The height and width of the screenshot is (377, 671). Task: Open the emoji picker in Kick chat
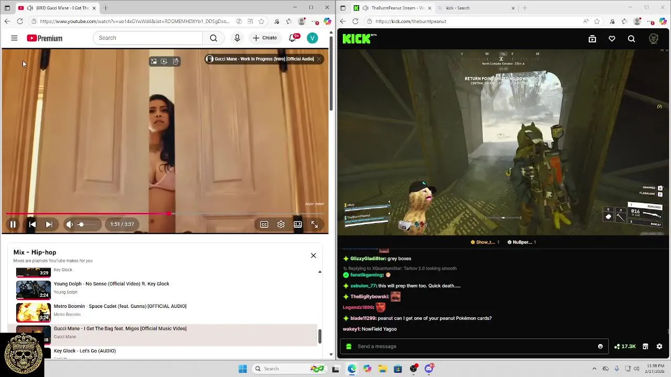click(600, 346)
